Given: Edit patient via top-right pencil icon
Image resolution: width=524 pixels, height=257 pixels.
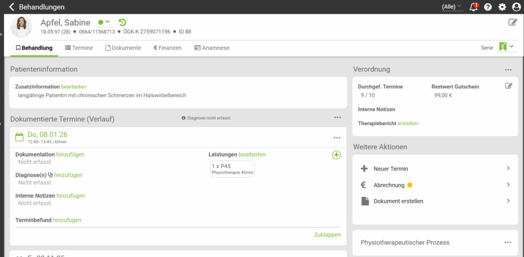Looking at the screenshot, I should 512,22.
